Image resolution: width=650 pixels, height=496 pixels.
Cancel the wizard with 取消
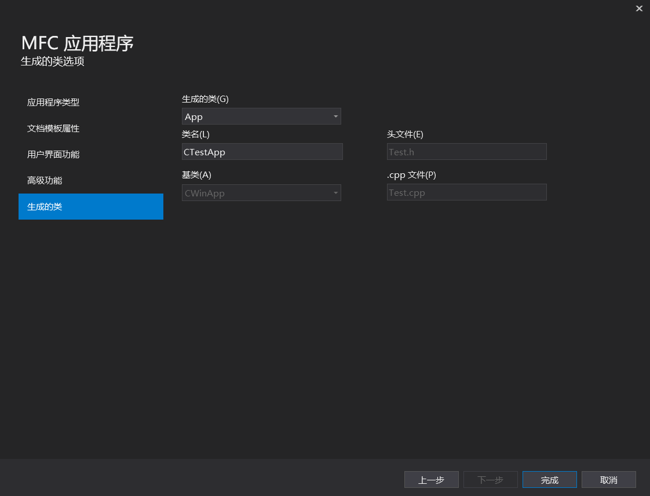[608, 479]
